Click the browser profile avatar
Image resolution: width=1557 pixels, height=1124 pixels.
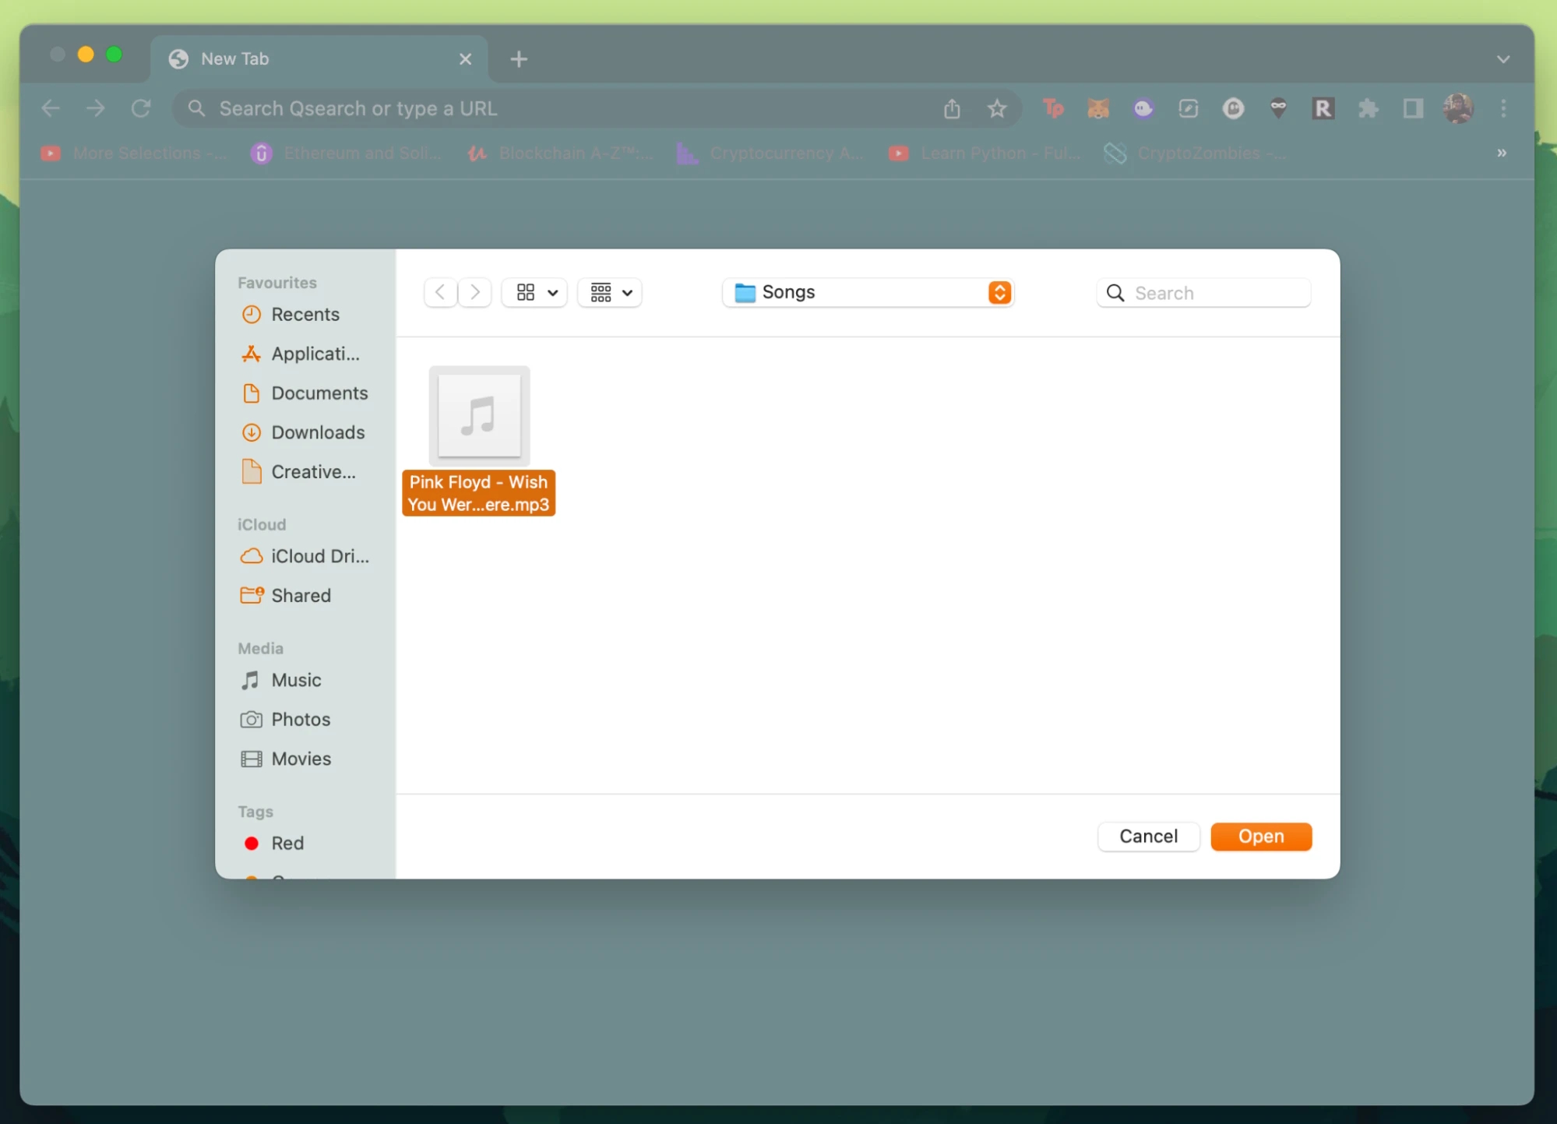click(x=1457, y=108)
